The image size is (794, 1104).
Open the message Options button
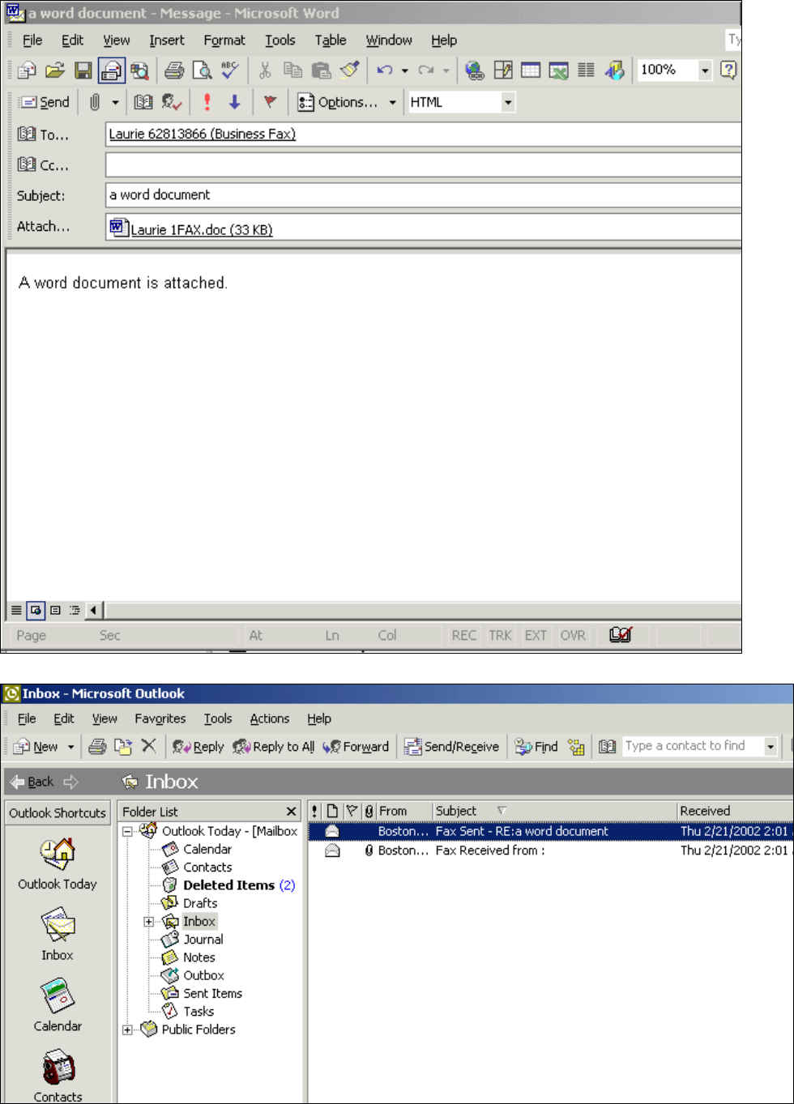click(x=337, y=102)
